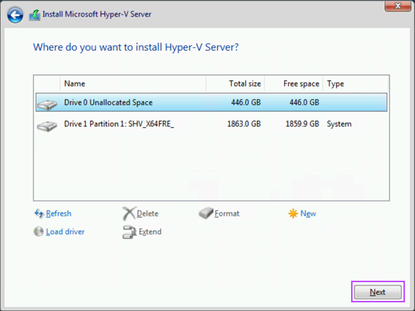Click the blue back arrow button

[x=15, y=15]
